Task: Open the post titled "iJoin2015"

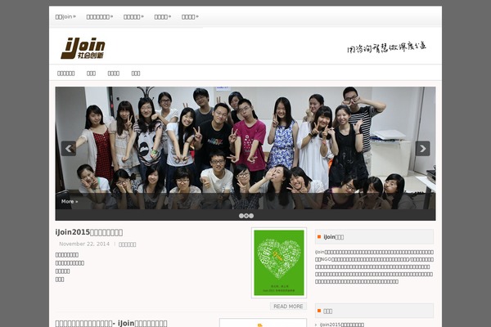Action: click(89, 232)
